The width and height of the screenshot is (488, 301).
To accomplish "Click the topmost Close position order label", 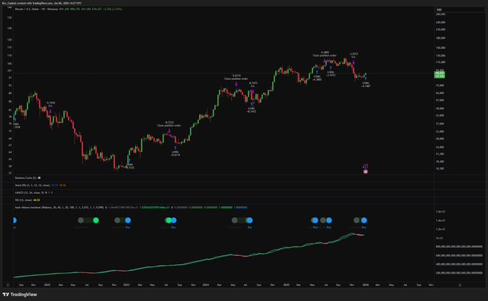I will (x=326, y=55).
